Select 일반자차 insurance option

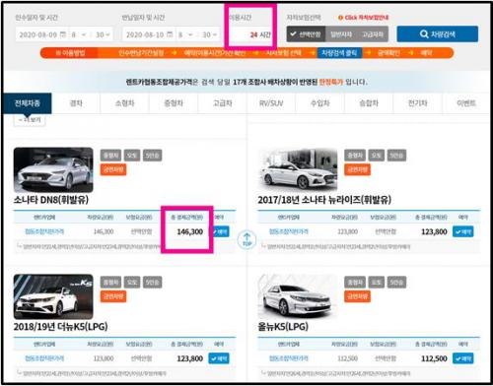[x=341, y=34]
